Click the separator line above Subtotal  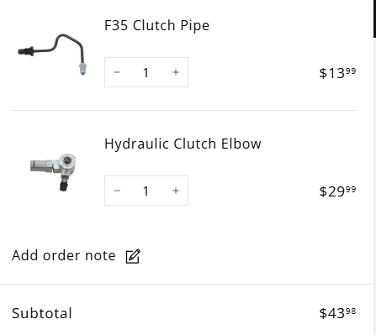coord(187,284)
